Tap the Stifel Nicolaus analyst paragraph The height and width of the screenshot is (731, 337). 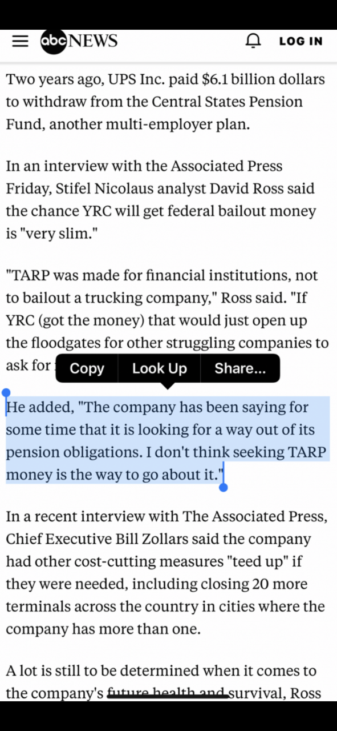pyautogui.click(x=161, y=200)
